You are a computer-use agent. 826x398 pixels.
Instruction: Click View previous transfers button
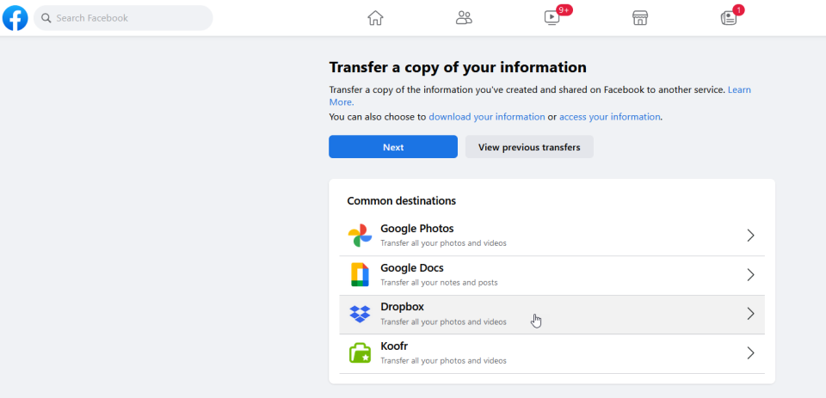click(x=529, y=147)
